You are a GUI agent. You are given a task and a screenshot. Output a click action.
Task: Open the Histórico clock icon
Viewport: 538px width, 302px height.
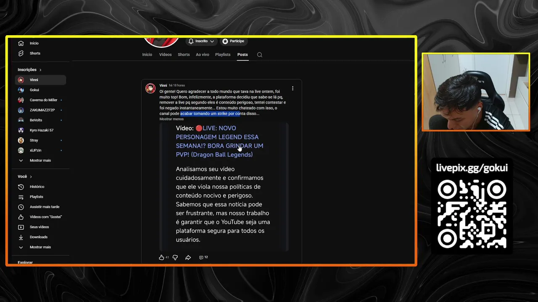[21, 187]
